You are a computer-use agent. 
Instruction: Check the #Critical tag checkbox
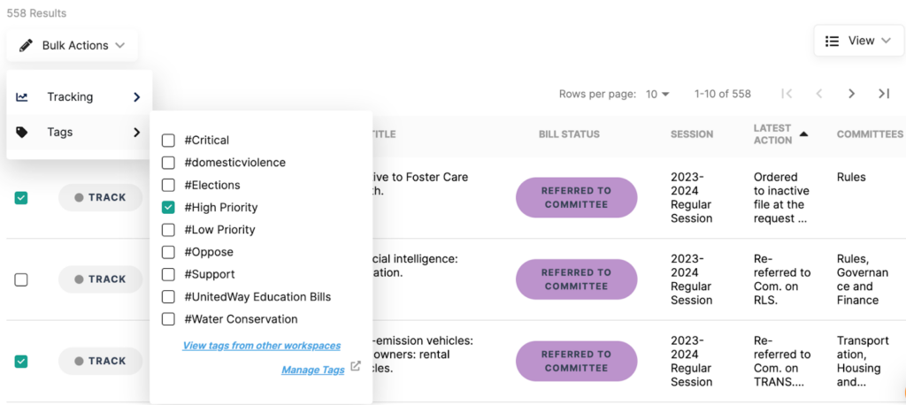tap(168, 141)
